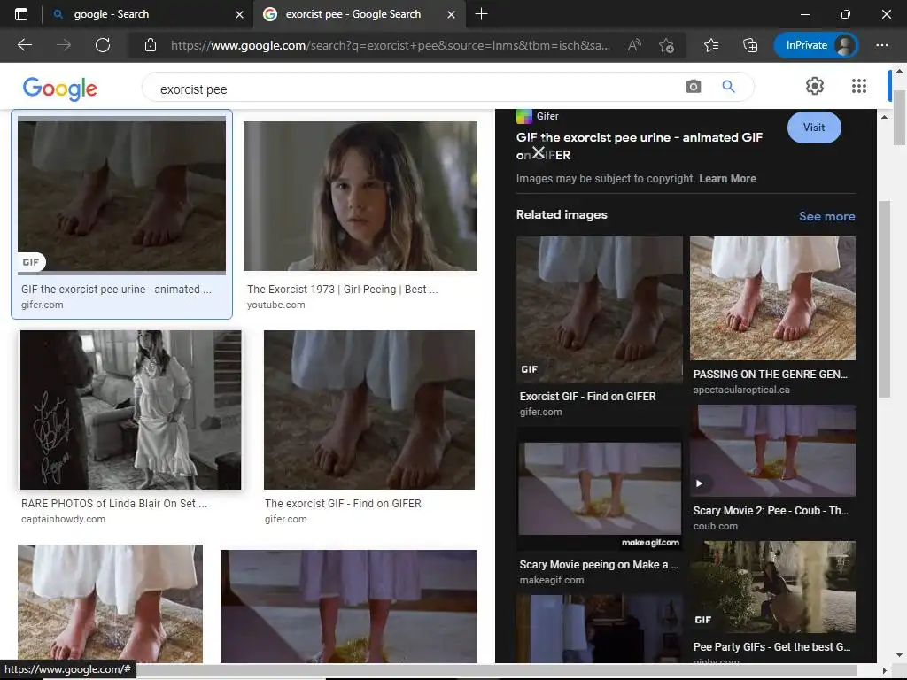The image size is (907, 680).
Task: Add this page to favorites star icon
Action: (666, 45)
